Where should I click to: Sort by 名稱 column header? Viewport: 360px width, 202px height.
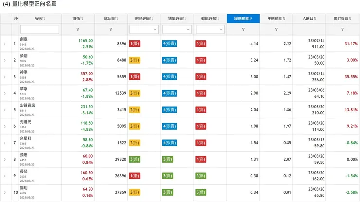click(x=40, y=18)
